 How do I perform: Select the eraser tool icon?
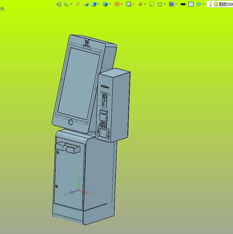click(78, 4)
